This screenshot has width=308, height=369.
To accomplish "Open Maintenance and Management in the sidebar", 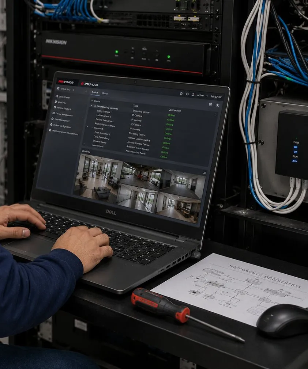I will [63, 132].
